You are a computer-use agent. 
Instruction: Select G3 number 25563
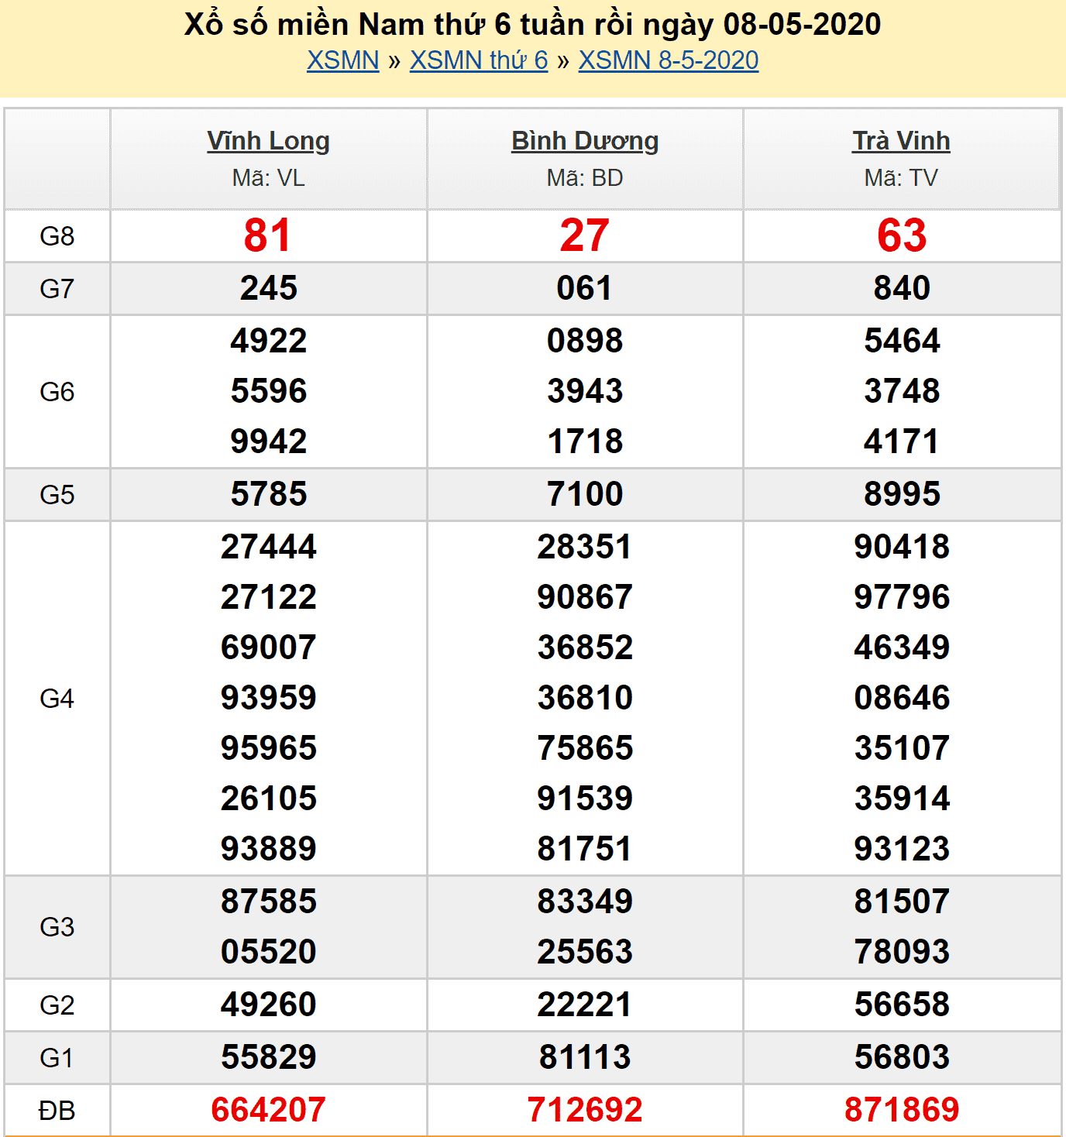tap(585, 952)
